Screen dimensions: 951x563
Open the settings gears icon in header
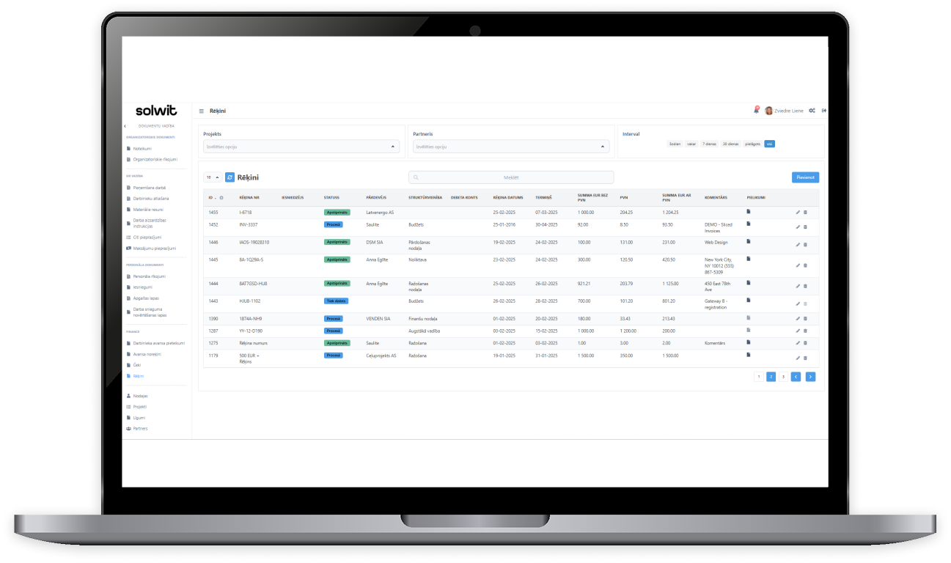tap(812, 111)
